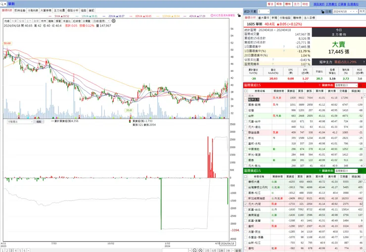Expand the time-range overflow arrow after 3年
Viewport: 366px width, 252px height.
click(233, 251)
